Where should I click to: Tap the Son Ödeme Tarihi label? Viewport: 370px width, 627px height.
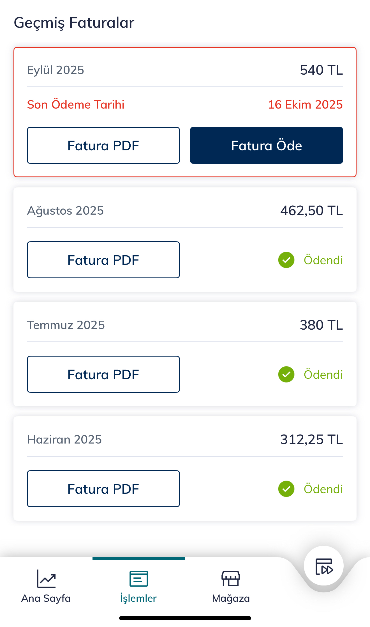[x=76, y=104]
